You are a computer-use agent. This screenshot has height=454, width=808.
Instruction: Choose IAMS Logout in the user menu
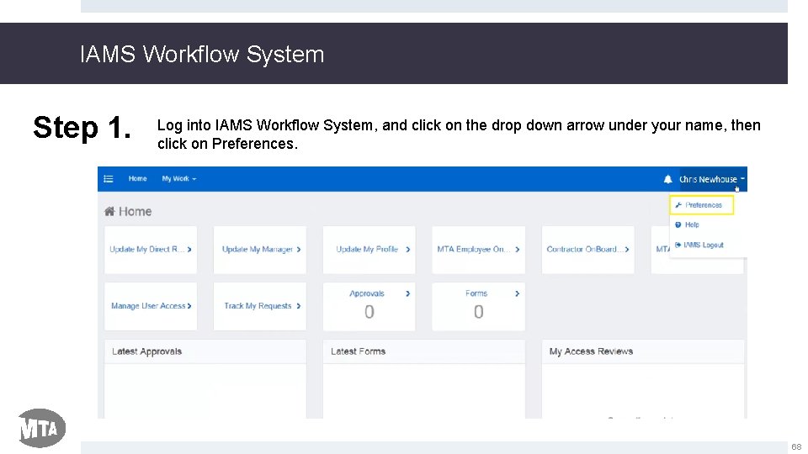[704, 245]
